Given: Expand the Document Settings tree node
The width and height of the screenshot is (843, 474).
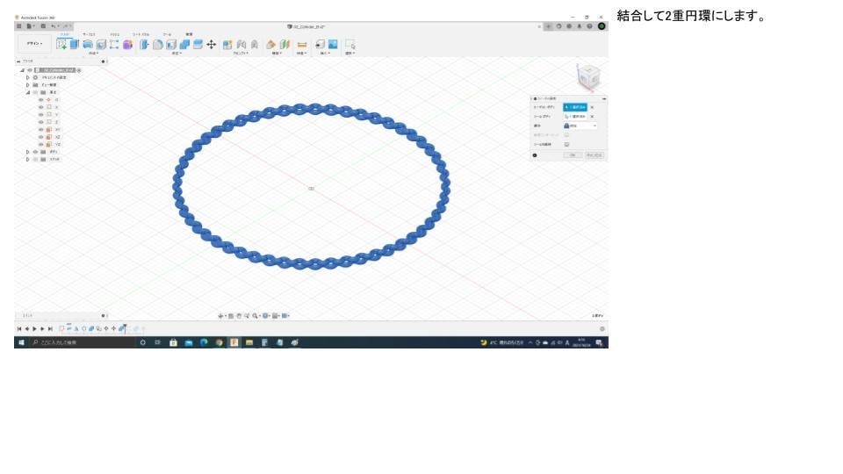Looking at the screenshot, I should [x=28, y=78].
